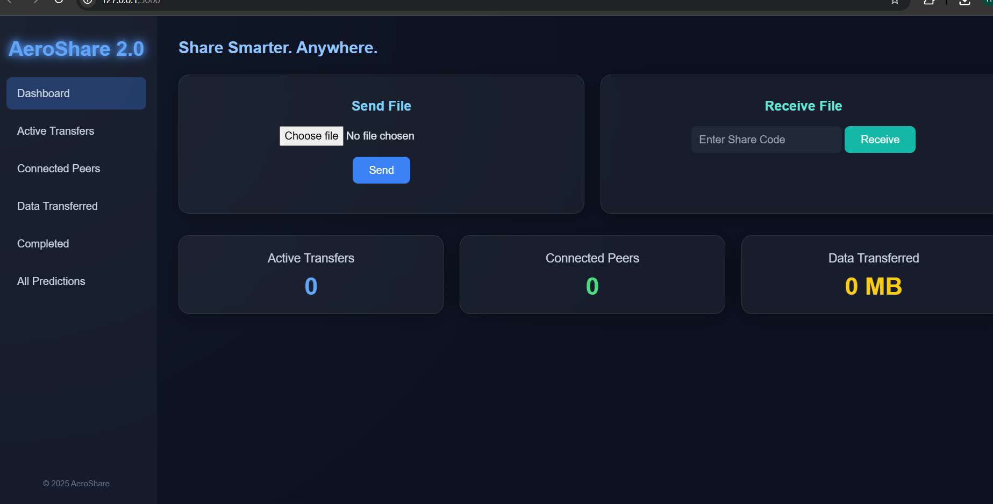The height and width of the screenshot is (504, 993).
Task: Open site information for 127.0.0.1
Action: [87, 3]
